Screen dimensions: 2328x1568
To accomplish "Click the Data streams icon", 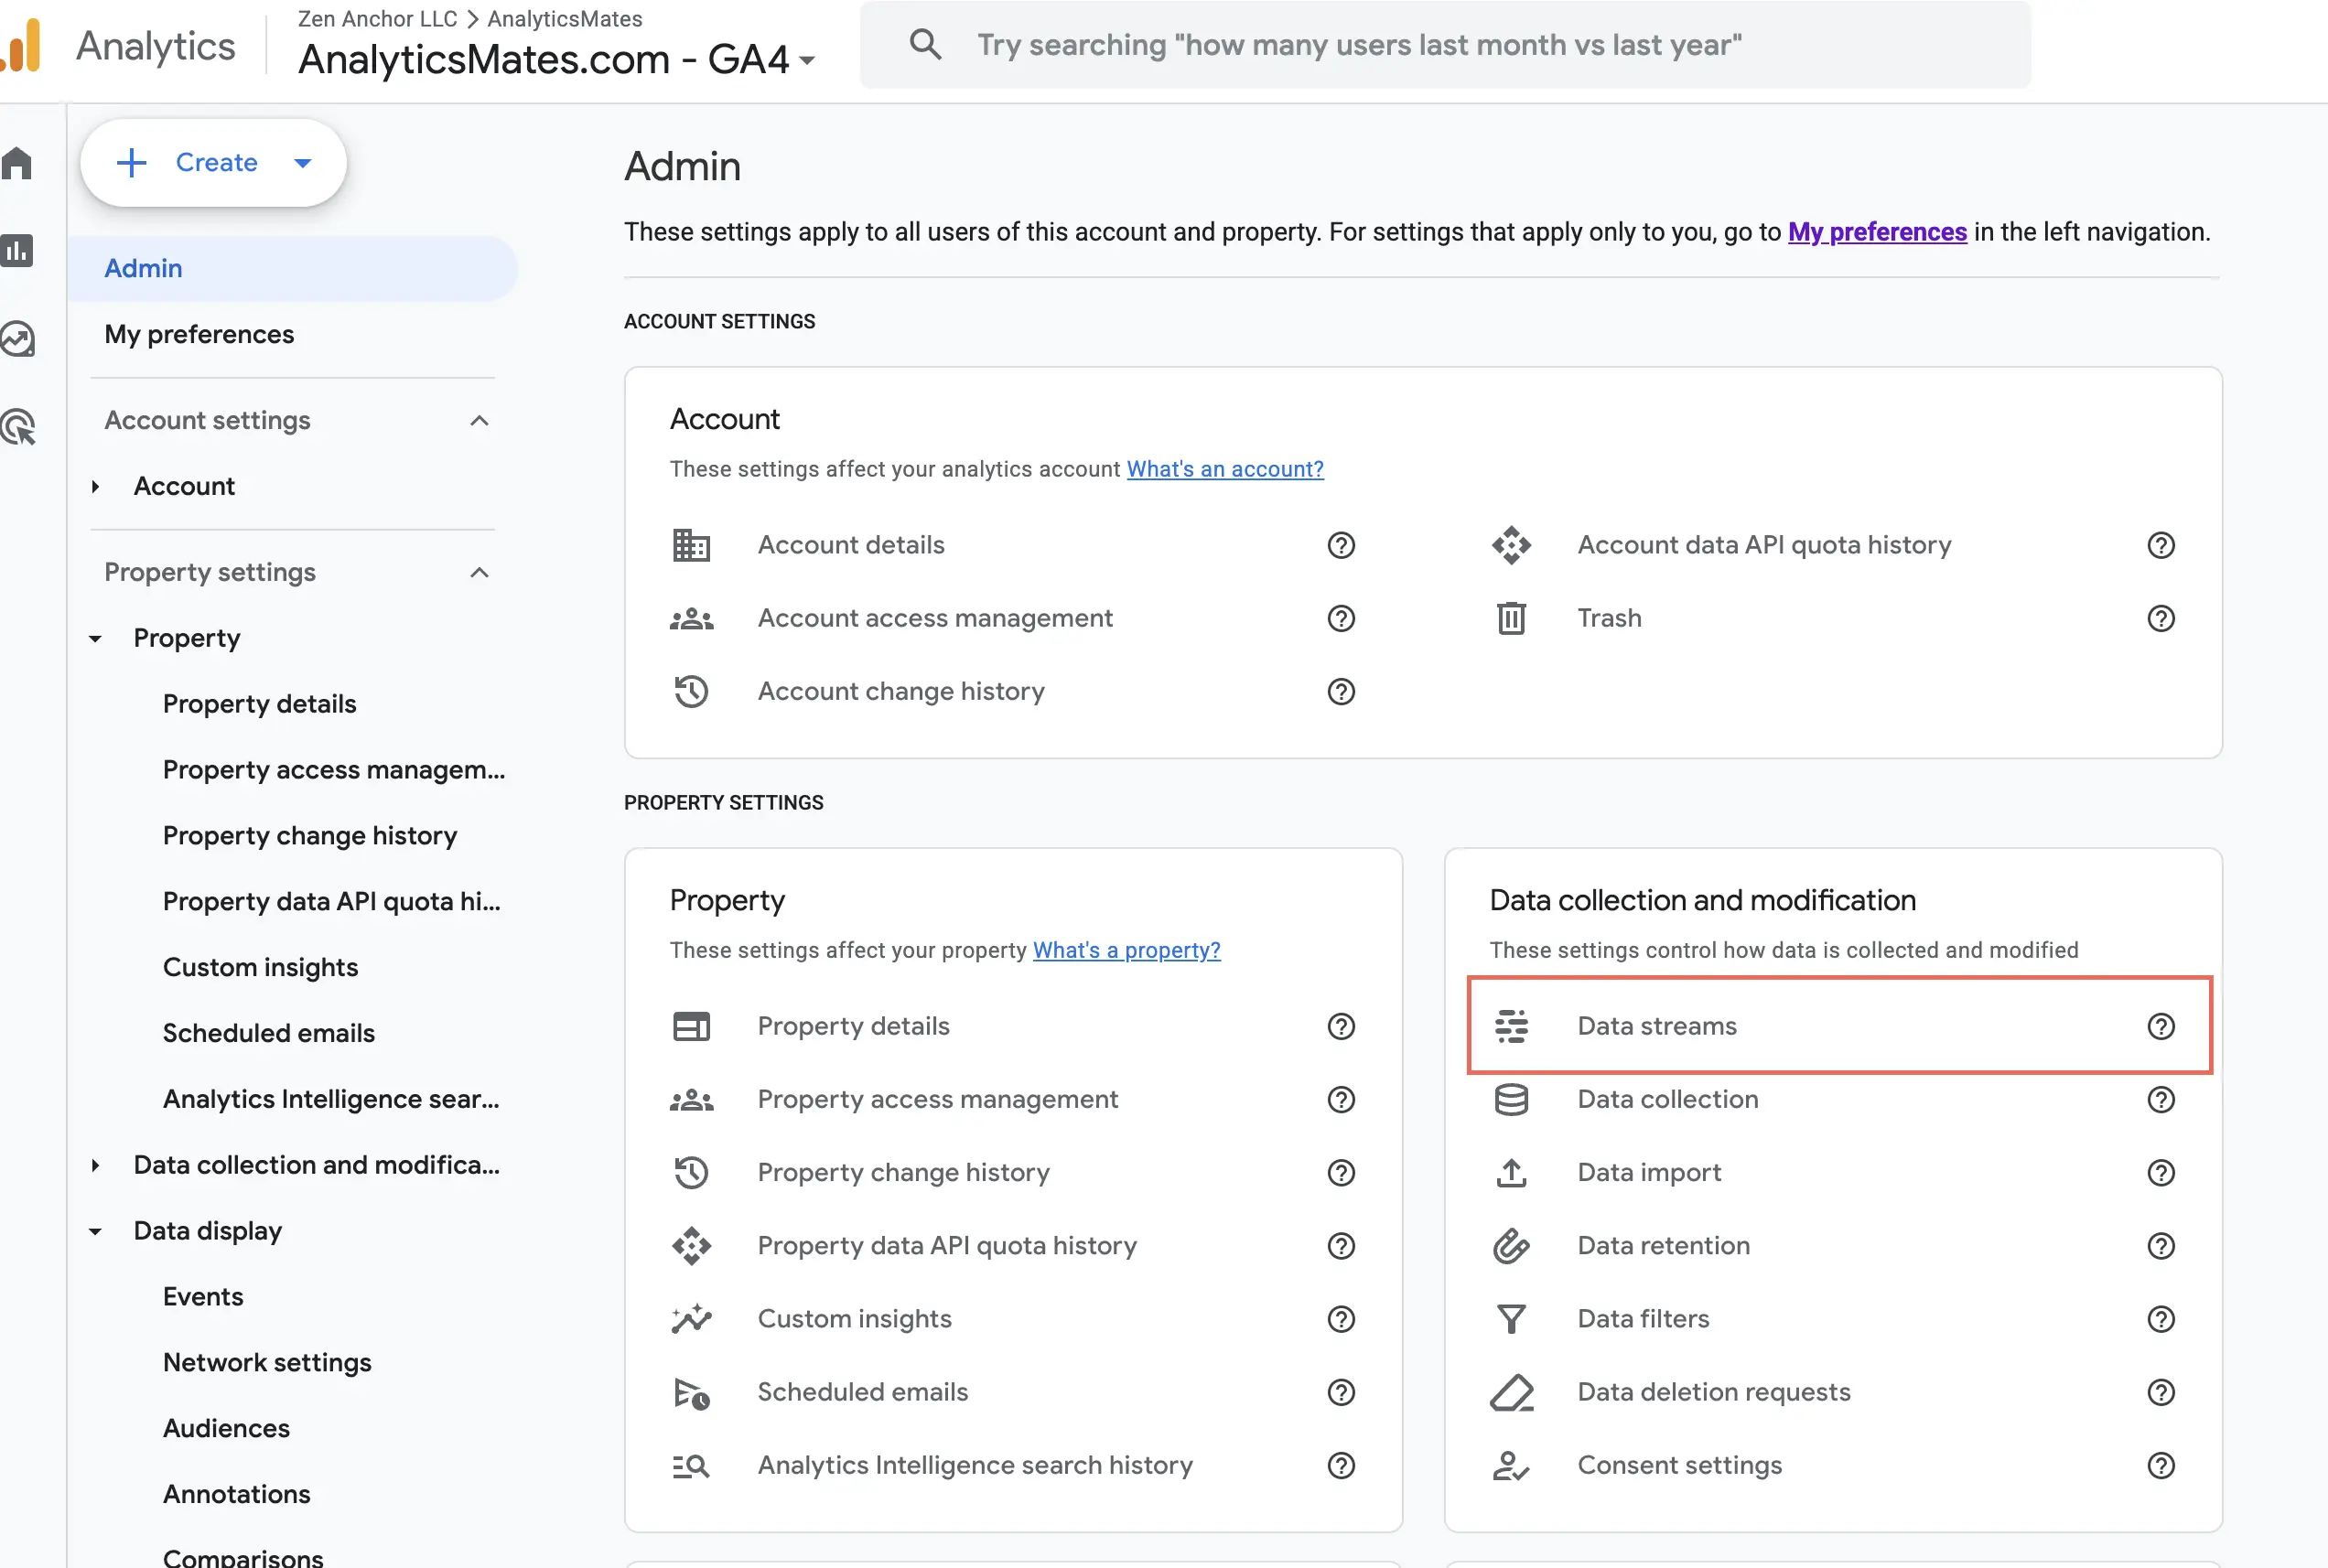I will coord(1511,1027).
